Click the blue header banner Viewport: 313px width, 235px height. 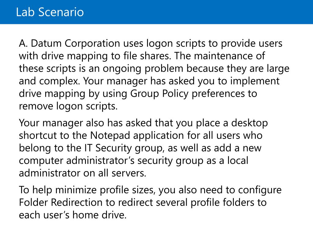[x=156, y=12]
